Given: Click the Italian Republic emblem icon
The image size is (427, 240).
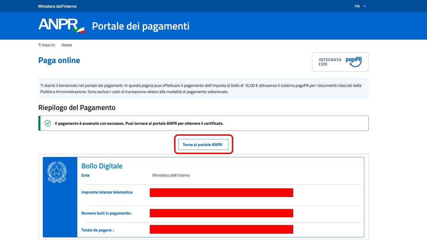Looking at the screenshot, I should pos(57,172).
